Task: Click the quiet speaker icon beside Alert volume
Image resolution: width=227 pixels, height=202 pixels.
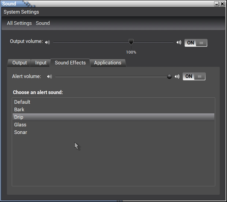Action: pos(49,77)
